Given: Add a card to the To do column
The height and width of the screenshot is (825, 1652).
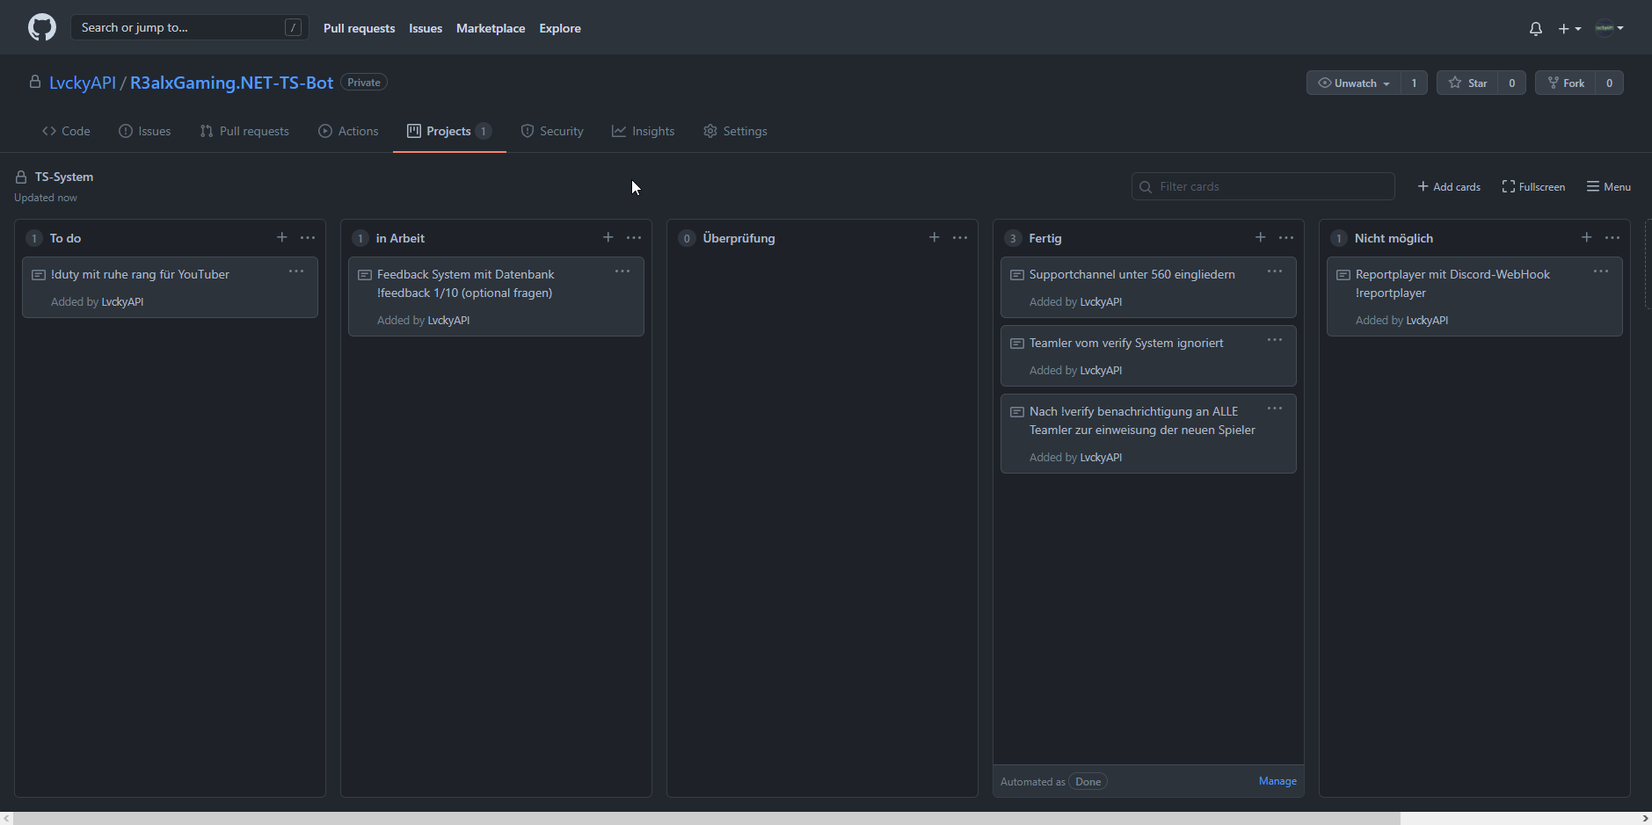Looking at the screenshot, I should 281,237.
